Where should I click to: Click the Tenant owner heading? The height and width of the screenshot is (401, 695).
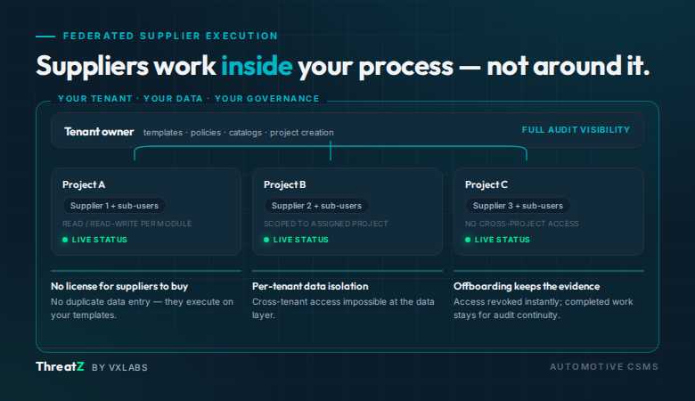tap(99, 132)
